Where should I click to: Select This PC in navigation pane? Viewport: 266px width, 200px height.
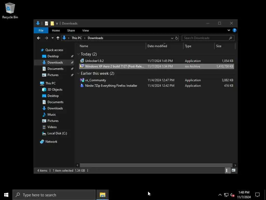(x=50, y=83)
